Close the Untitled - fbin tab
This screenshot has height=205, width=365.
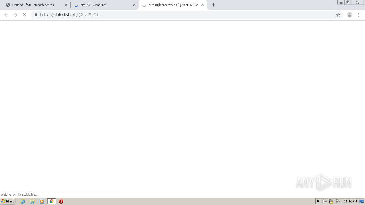66,5
